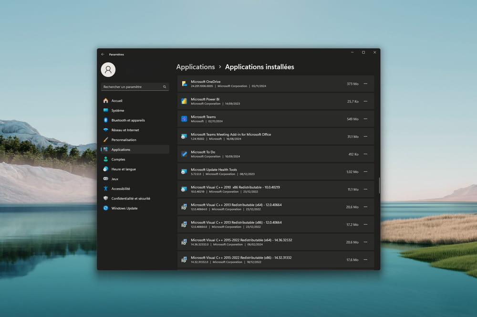Open Jeux settings
Image resolution: width=477 pixels, height=317 pixels.
135,179
